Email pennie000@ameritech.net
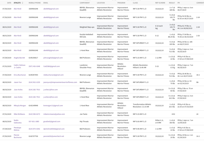The image size is (204, 141). [x=54, y=136]
